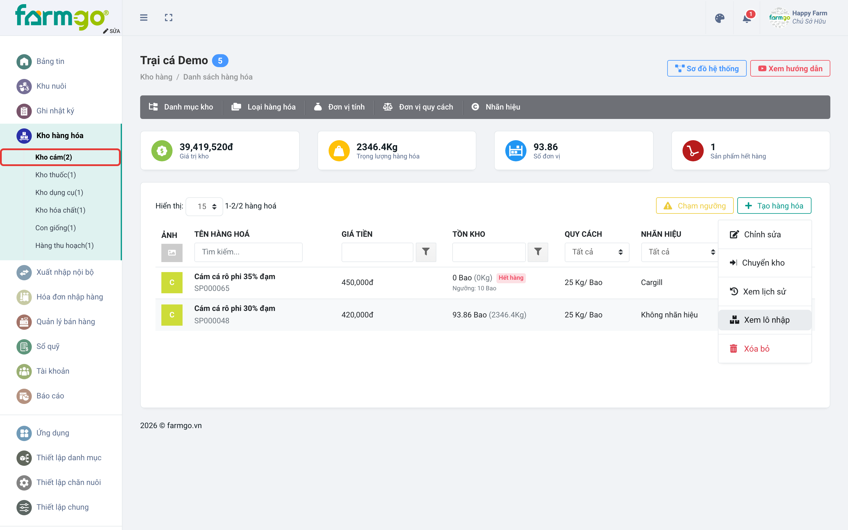Click the Bảng tin home icon
Viewport: 848px width, 530px height.
[x=24, y=62]
